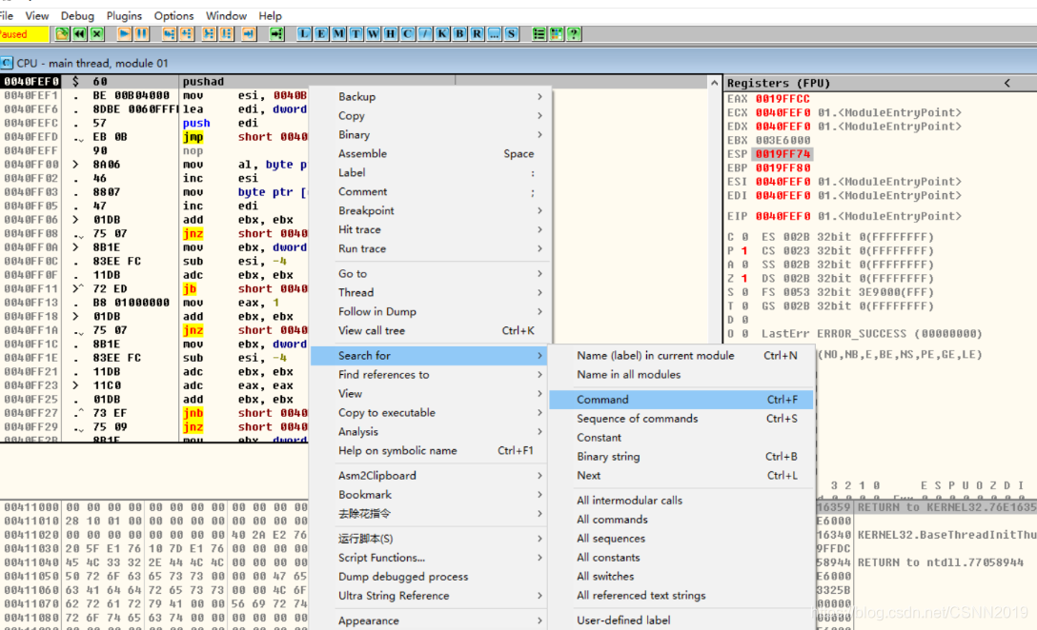1037x630 pixels.
Task: Expand the Backup submenu
Action: point(431,96)
